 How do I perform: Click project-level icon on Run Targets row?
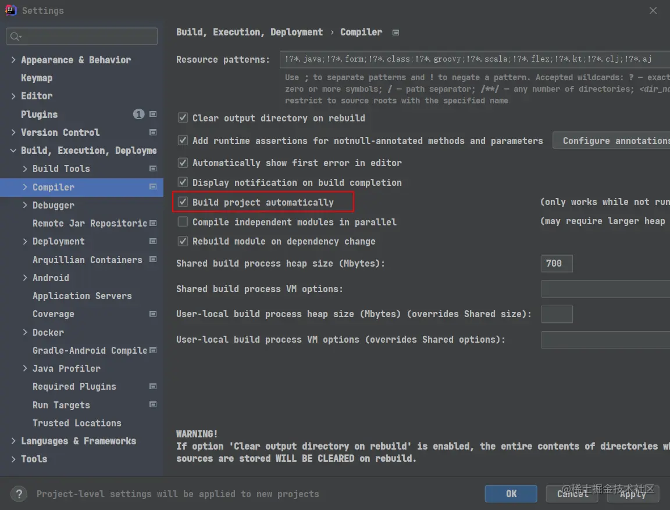coord(153,405)
